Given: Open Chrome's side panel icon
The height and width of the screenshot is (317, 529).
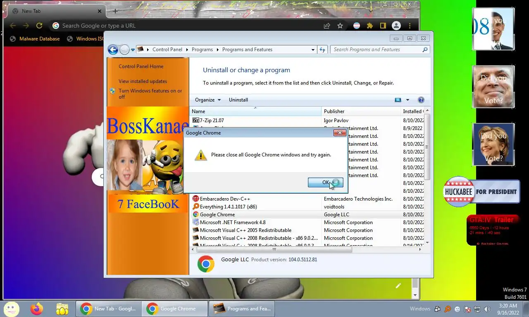Looking at the screenshot, I should (x=383, y=26).
